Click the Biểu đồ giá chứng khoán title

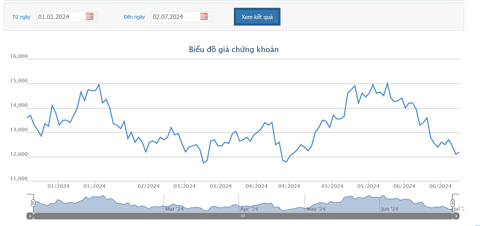[234, 50]
